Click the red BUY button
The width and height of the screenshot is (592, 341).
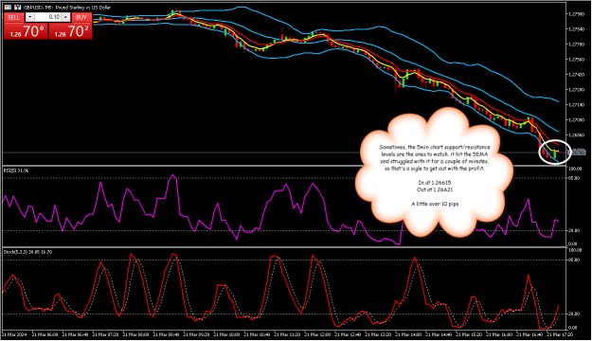click(x=81, y=17)
